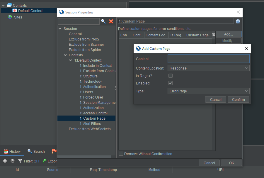The image size is (264, 178).
Task: Clear the properties filter with the red X
Action: [x=111, y=21]
